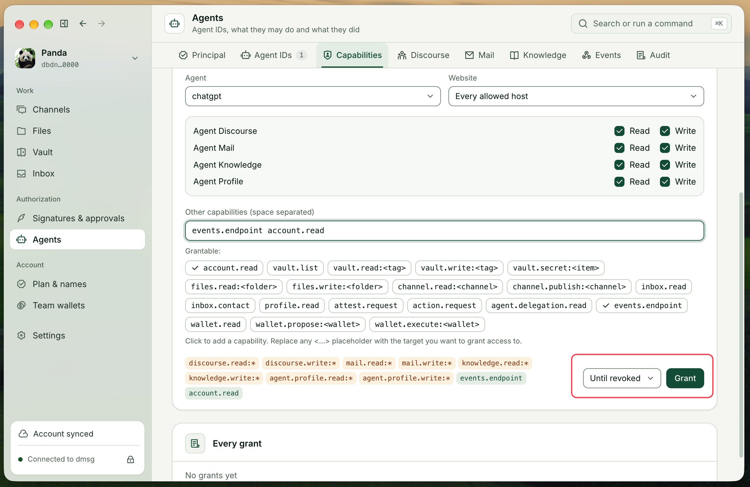Switch to the Principal tab

[x=202, y=55]
